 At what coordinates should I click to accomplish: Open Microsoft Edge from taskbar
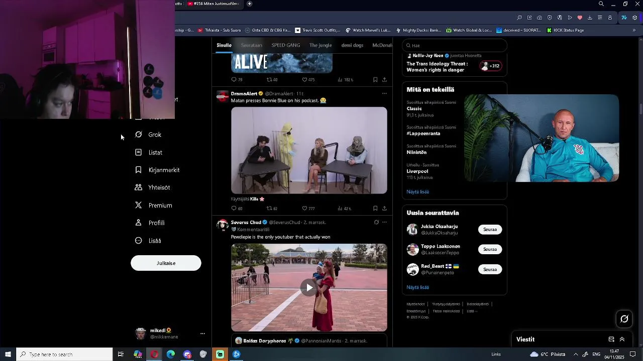click(x=171, y=354)
